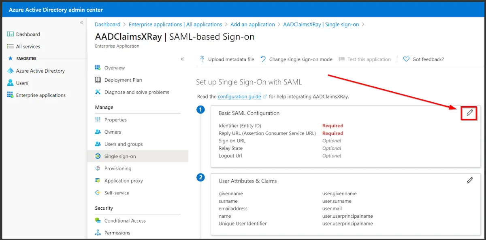486x240 pixels.
Task: Click the Users person icon in favorites
Action: 11,83
